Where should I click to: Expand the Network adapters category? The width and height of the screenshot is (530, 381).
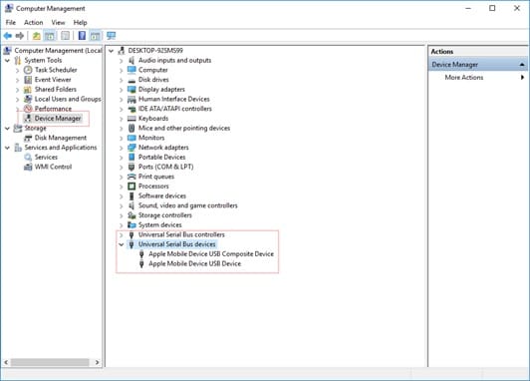click(121, 148)
